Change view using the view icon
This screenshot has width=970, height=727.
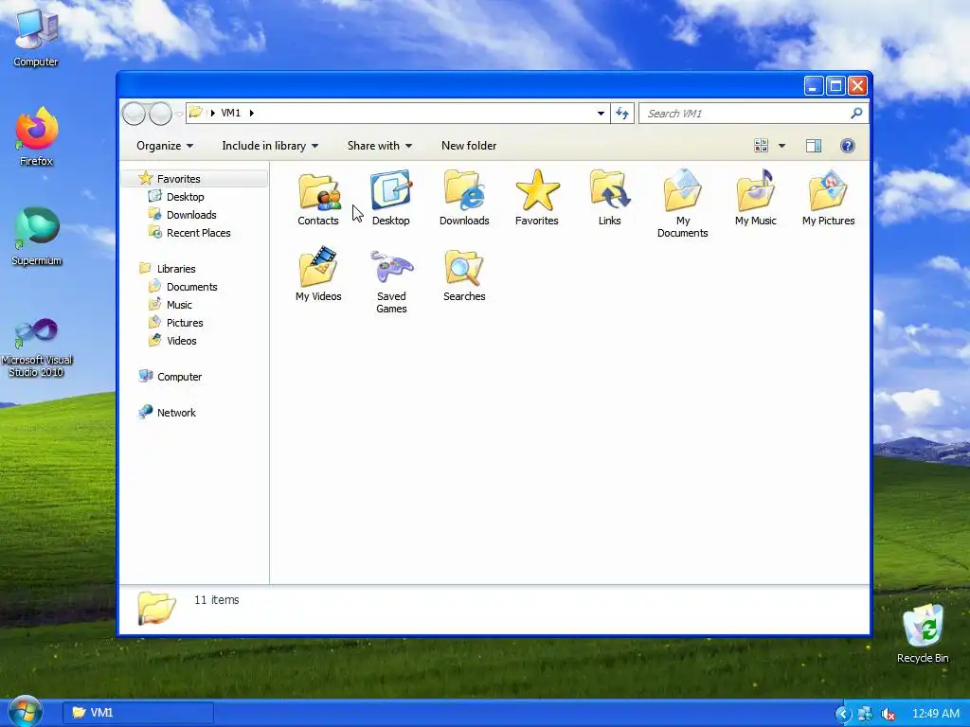point(761,146)
